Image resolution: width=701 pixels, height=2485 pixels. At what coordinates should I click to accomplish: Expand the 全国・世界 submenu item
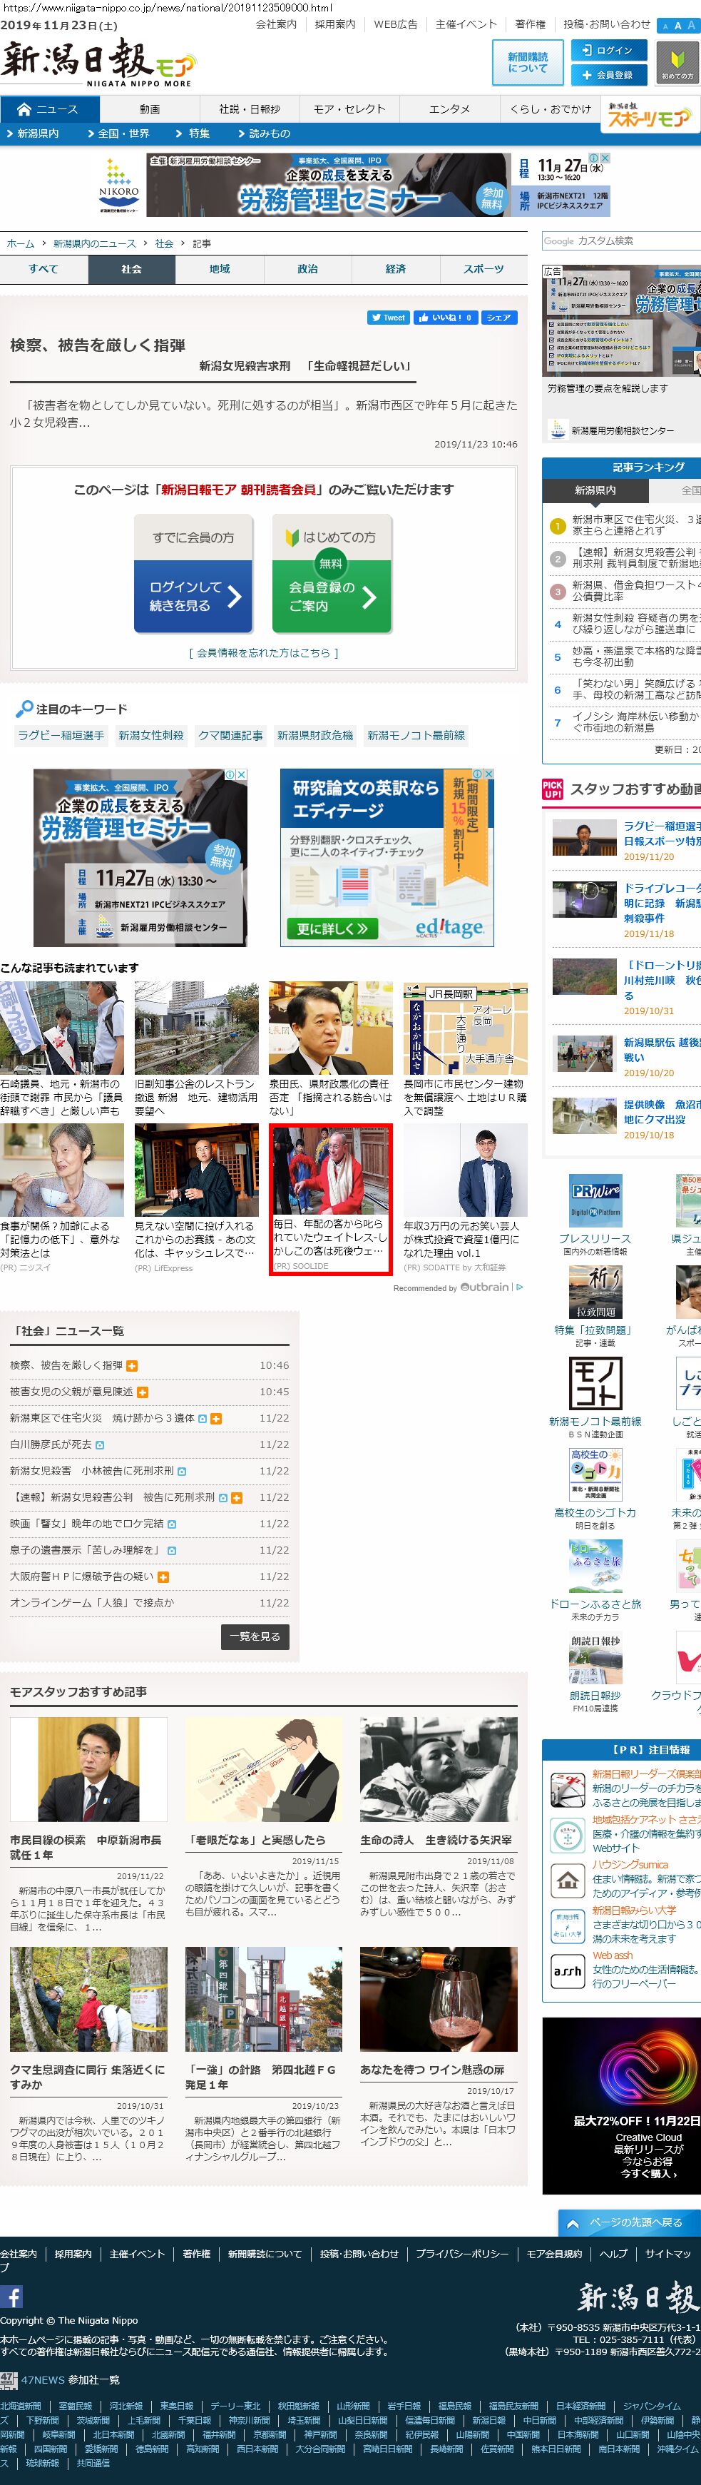pos(118,133)
